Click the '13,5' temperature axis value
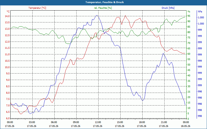This screenshot has width=207, height=129. pyautogui.click(x=7, y=22)
